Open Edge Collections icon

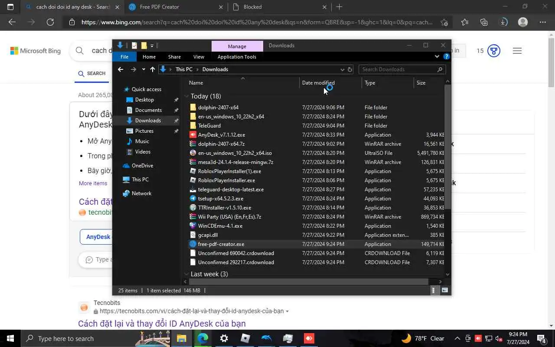pos(484,22)
